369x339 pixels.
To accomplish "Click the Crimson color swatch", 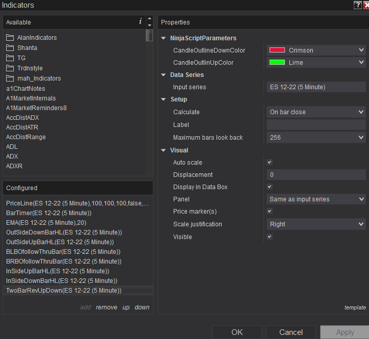I will tap(277, 50).
